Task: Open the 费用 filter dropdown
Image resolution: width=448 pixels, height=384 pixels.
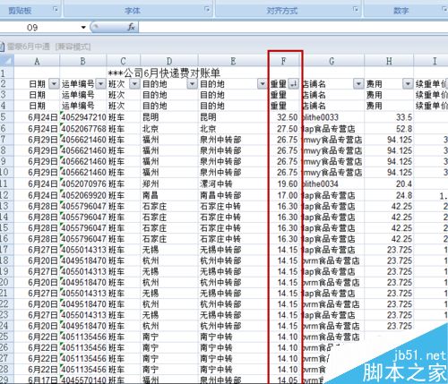Action: pos(408,84)
